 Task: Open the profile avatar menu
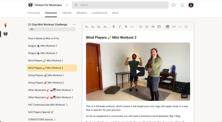coord(191,5)
